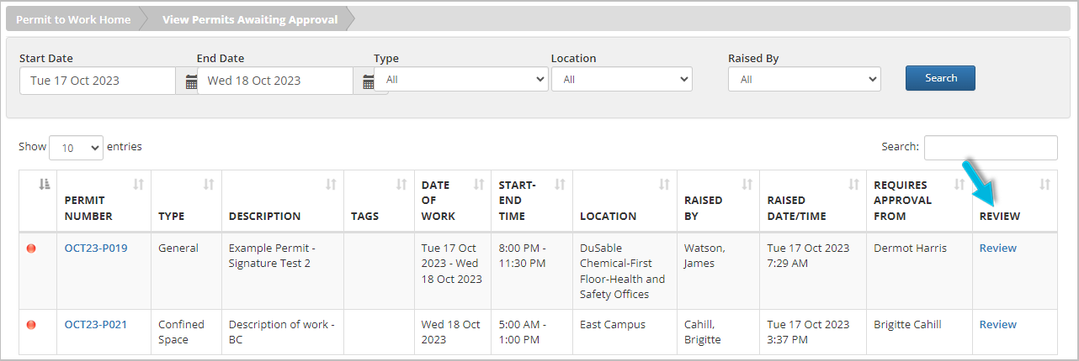This screenshot has width=1079, height=361.
Task: Open the Start Date calendar picker icon
Action: pyautogui.click(x=191, y=81)
